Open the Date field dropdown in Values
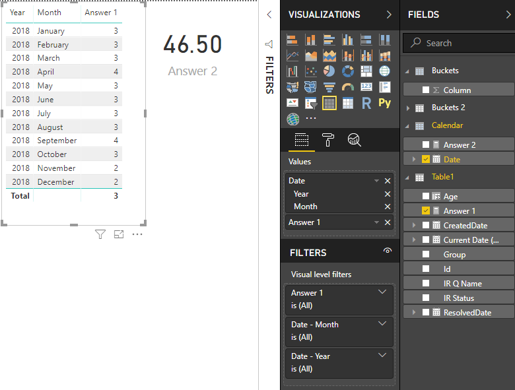Image resolution: width=515 pixels, height=390 pixels. (x=377, y=181)
